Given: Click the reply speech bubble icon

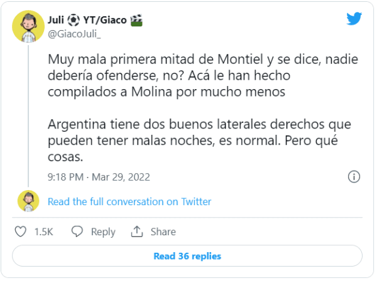Looking at the screenshot, I should pyautogui.click(x=77, y=232).
